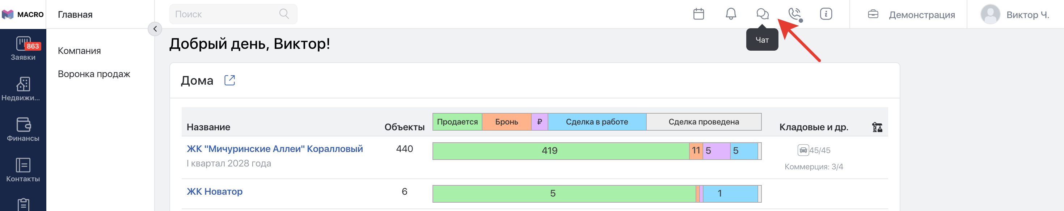Open Виктор Ч. user profile menu
The image size is (1064, 211).
(1015, 14)
